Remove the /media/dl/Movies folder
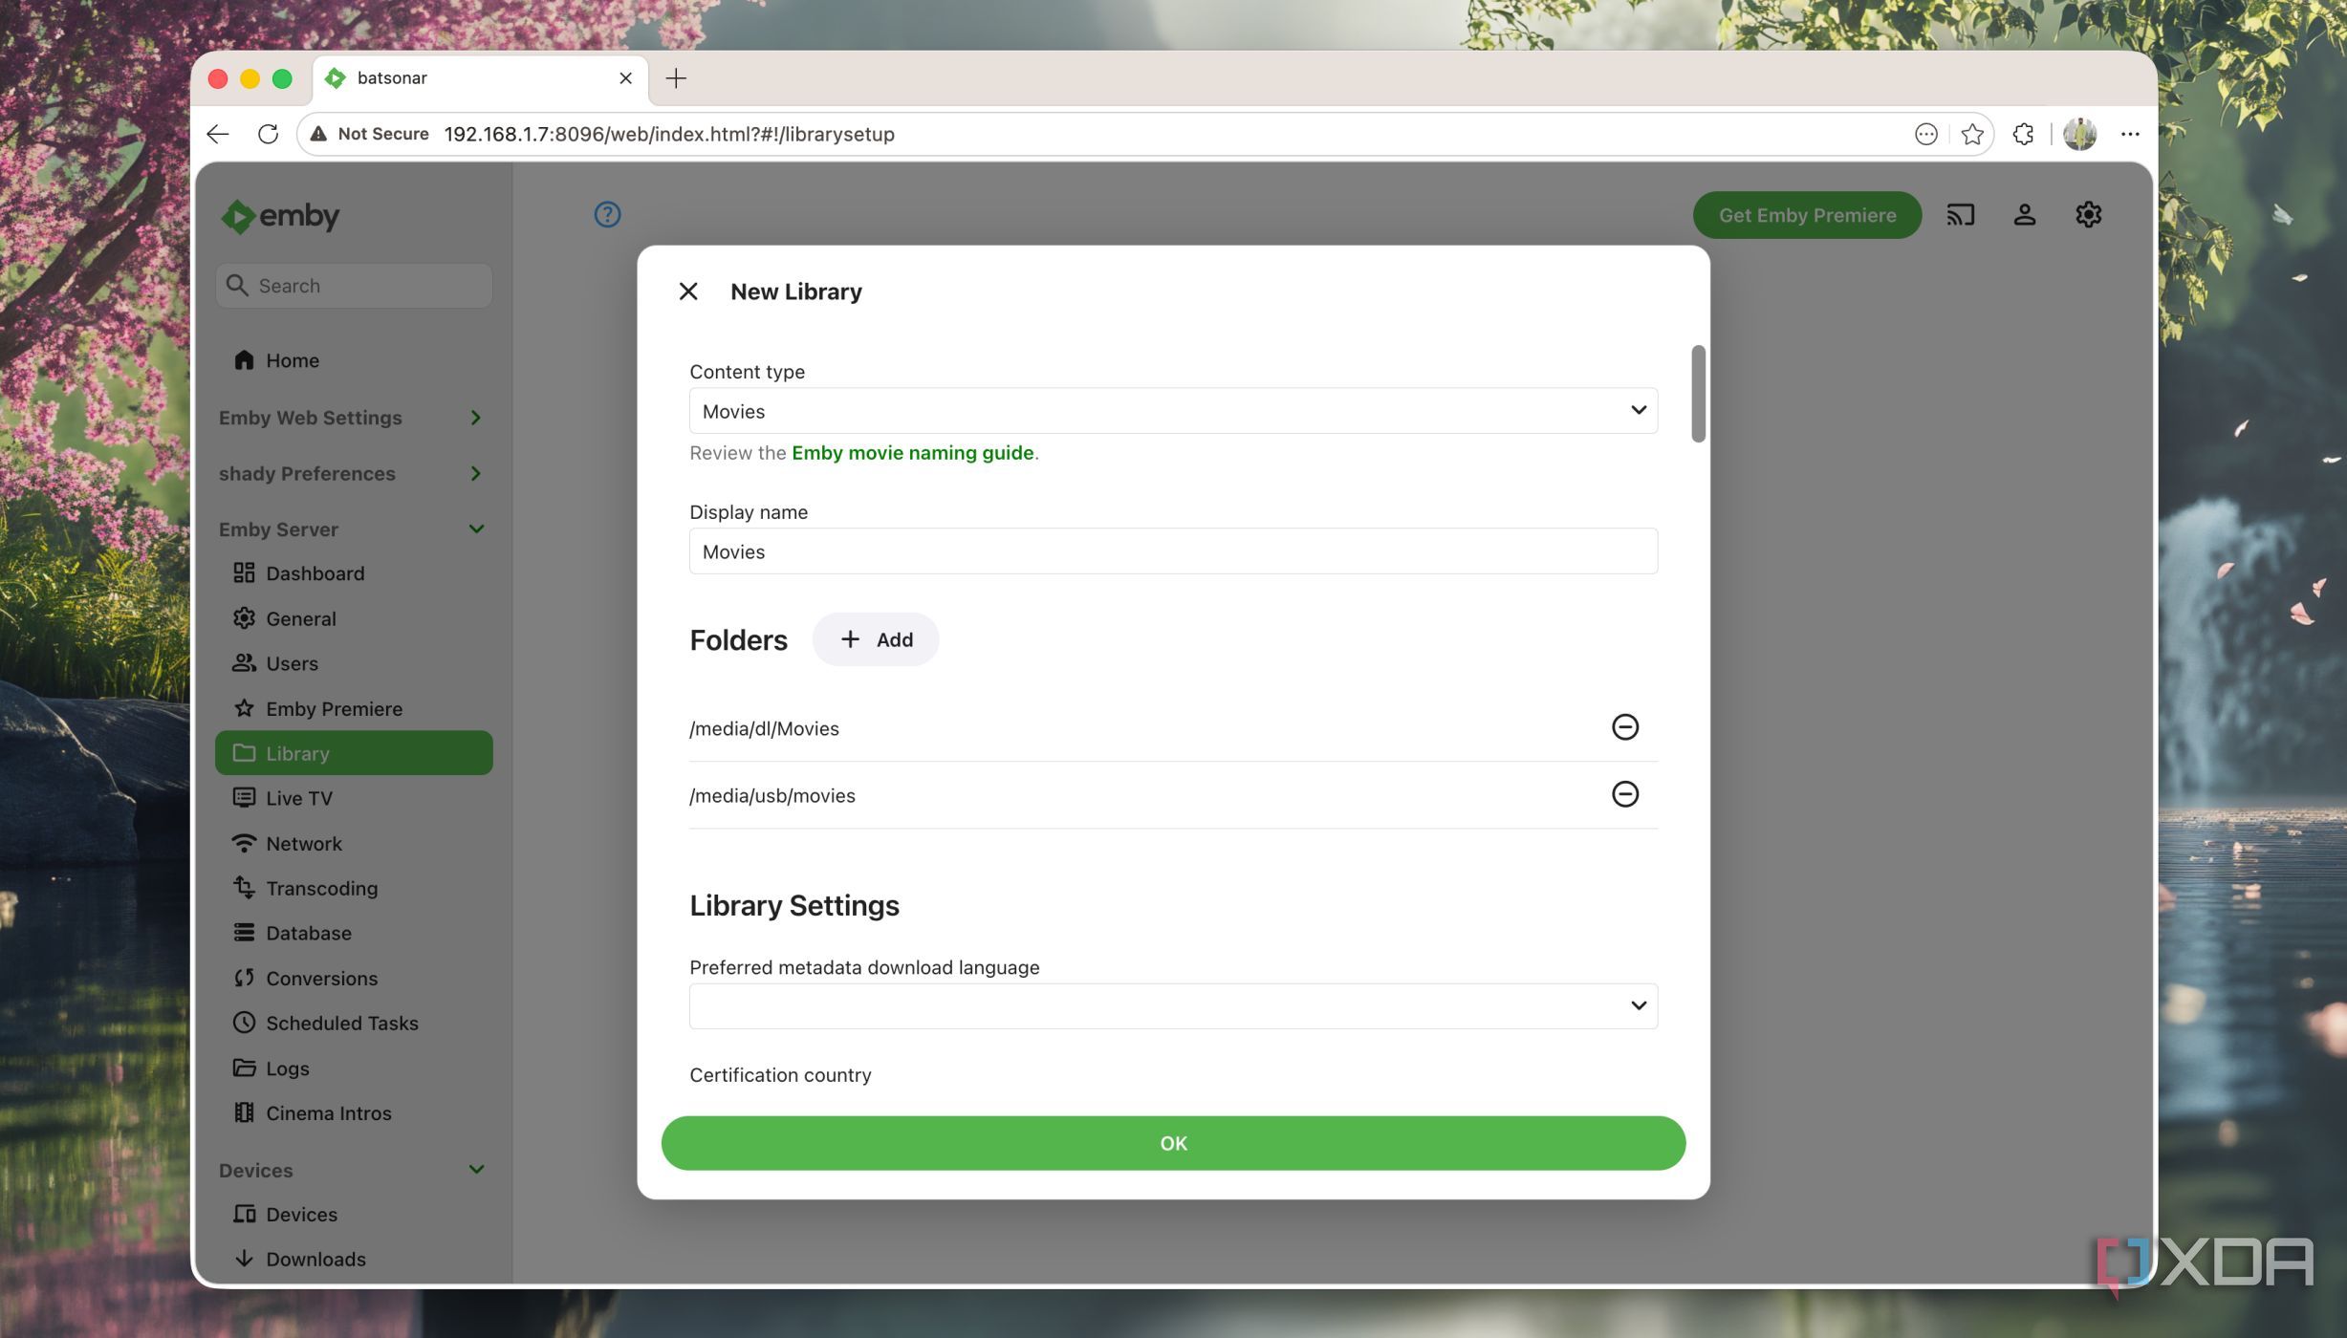The height and width of the screenshot is (1338, 2347). 1624,727
